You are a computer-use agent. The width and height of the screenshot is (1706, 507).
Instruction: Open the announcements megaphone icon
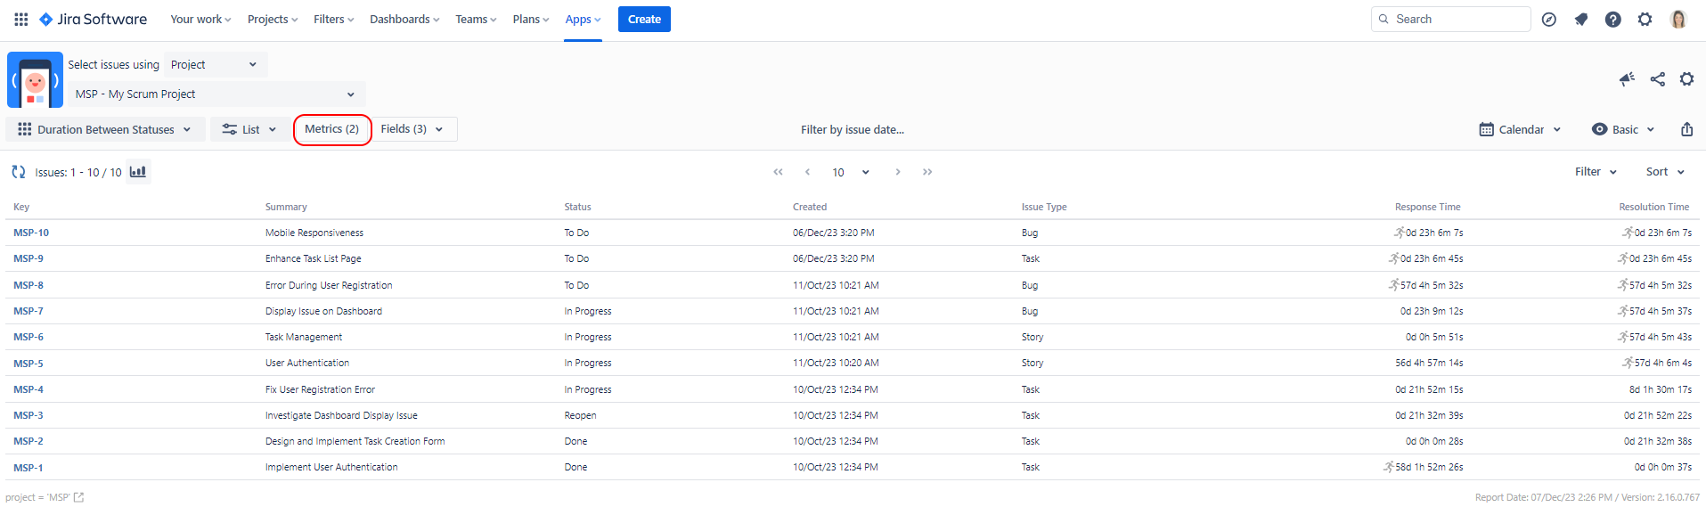coord(1627,79)
